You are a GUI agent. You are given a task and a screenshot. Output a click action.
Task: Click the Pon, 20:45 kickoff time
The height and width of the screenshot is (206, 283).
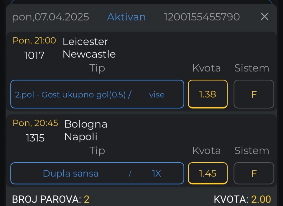tap(35, 123)
